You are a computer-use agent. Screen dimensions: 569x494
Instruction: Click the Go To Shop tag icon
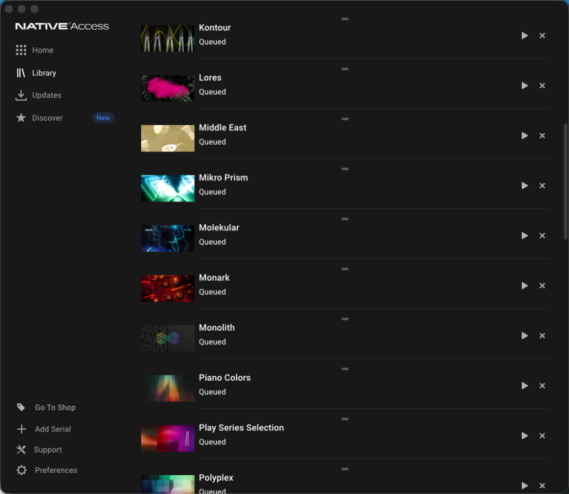[21, 407]
